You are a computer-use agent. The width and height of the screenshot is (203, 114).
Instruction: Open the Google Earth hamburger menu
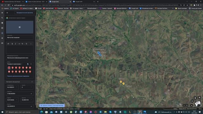point(2,13)
